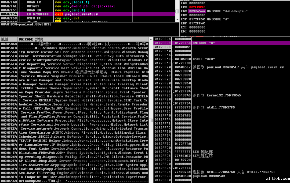Click the EAX register value
This screenshot has height=183, width=290.
click(197, 3)
